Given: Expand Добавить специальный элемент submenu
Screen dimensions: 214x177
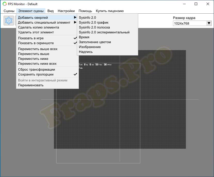Looking at the screenshot, I should (x=47, y=22).
